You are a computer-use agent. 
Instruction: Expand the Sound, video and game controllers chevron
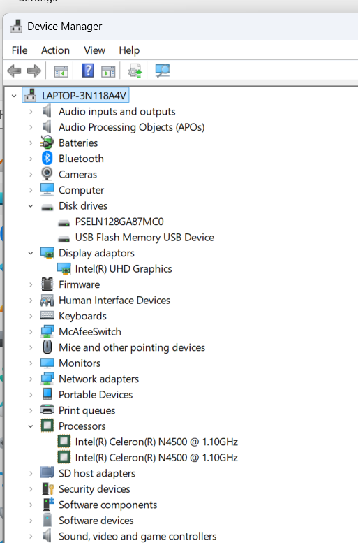tap(31, 536)
